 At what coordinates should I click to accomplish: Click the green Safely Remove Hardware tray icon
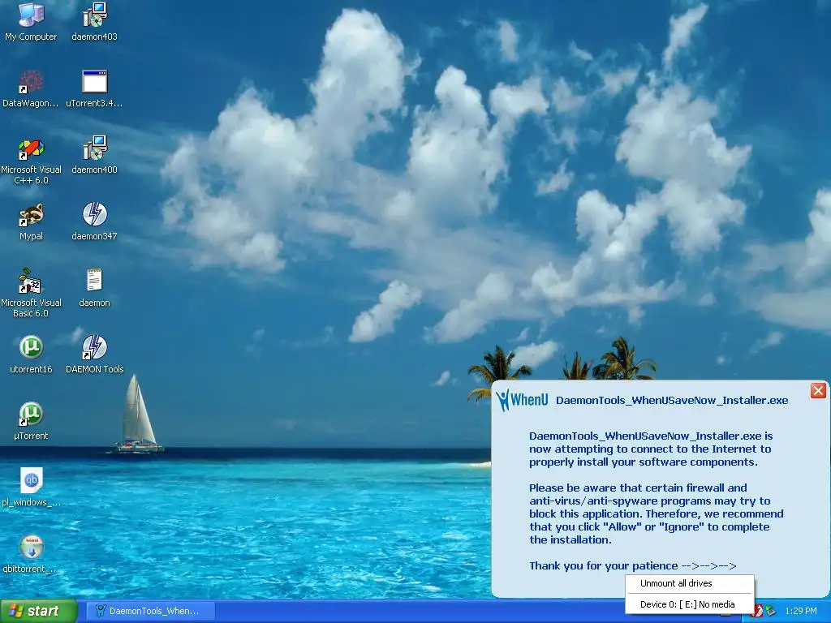click(x=770, y=611)
